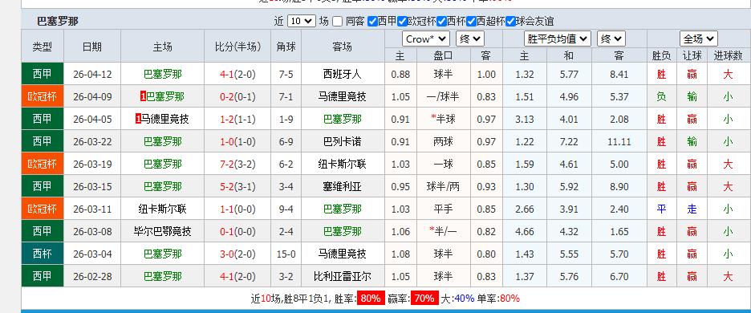Select the 7.22 draw odds cell

(x=569, y=142)
